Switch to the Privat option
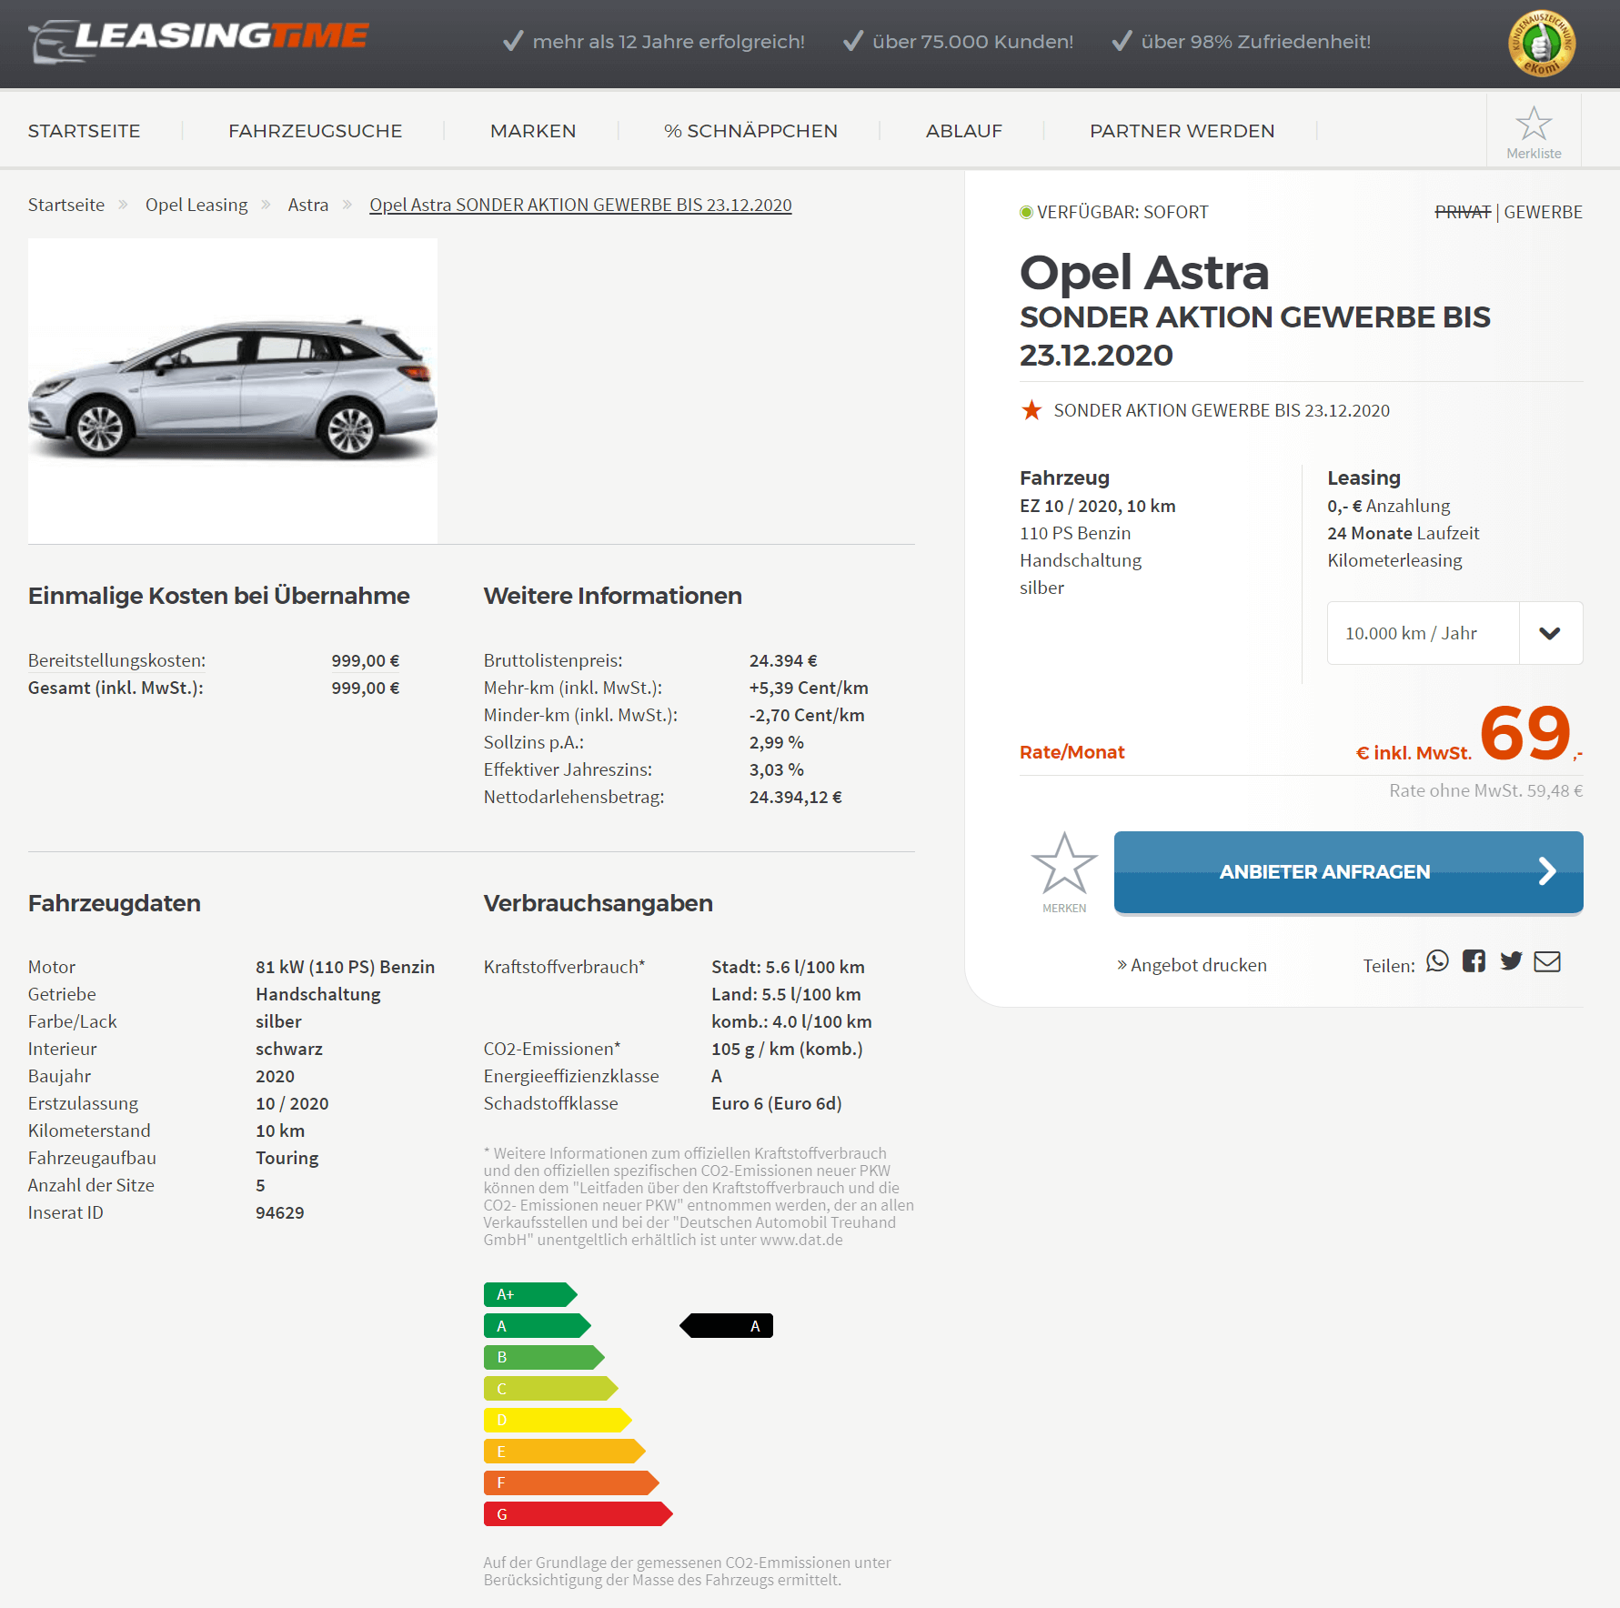This screenshot has width=1620, height=1608. pyautogui.click(x=1463, y=212)
